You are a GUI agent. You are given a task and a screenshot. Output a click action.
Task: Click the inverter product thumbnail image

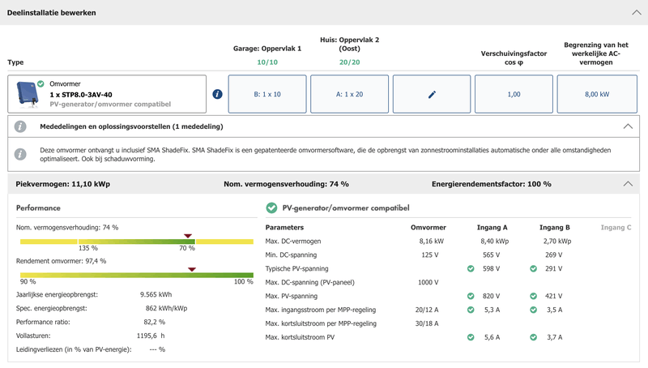[x=28, y=96]
